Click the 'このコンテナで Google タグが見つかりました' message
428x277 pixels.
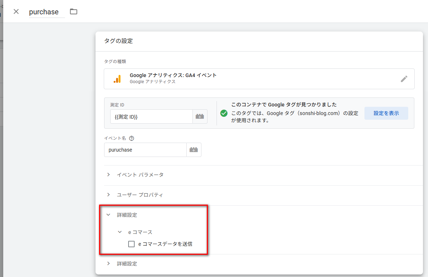[x=284, y=105]
